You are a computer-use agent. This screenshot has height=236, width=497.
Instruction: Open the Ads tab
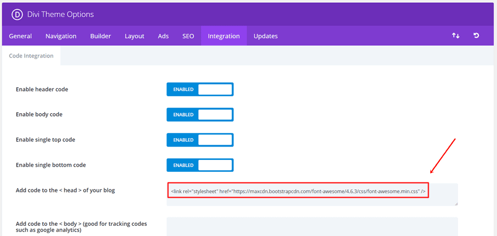(163, 36)
